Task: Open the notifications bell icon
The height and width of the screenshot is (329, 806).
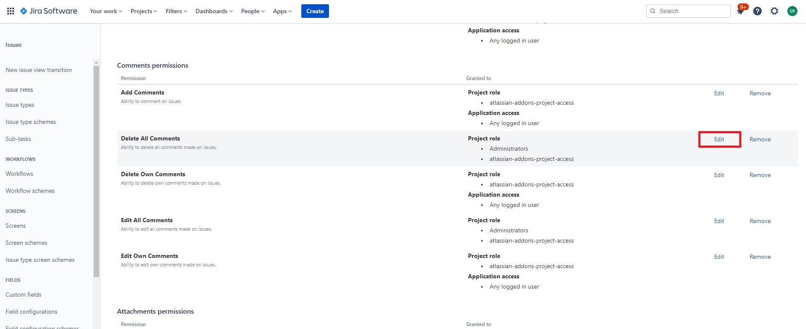Action: 740,11
